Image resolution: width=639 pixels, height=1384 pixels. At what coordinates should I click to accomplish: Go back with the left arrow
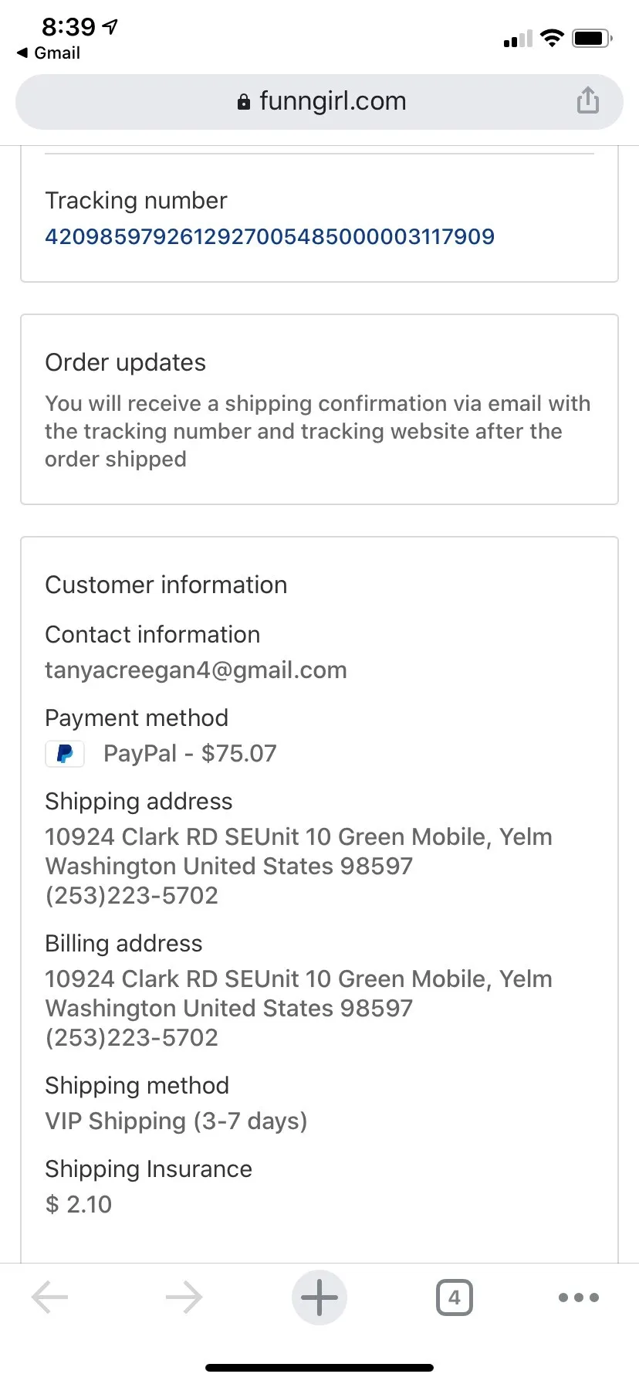click(50, 1297)
